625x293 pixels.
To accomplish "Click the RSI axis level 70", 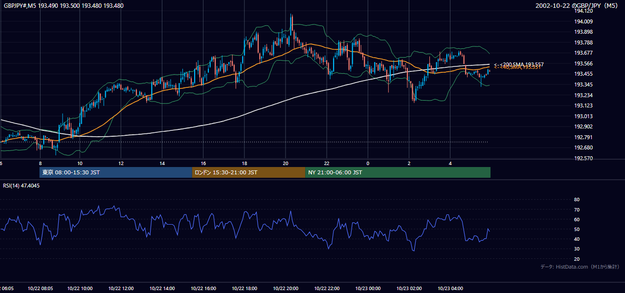I will pos(577,209).
